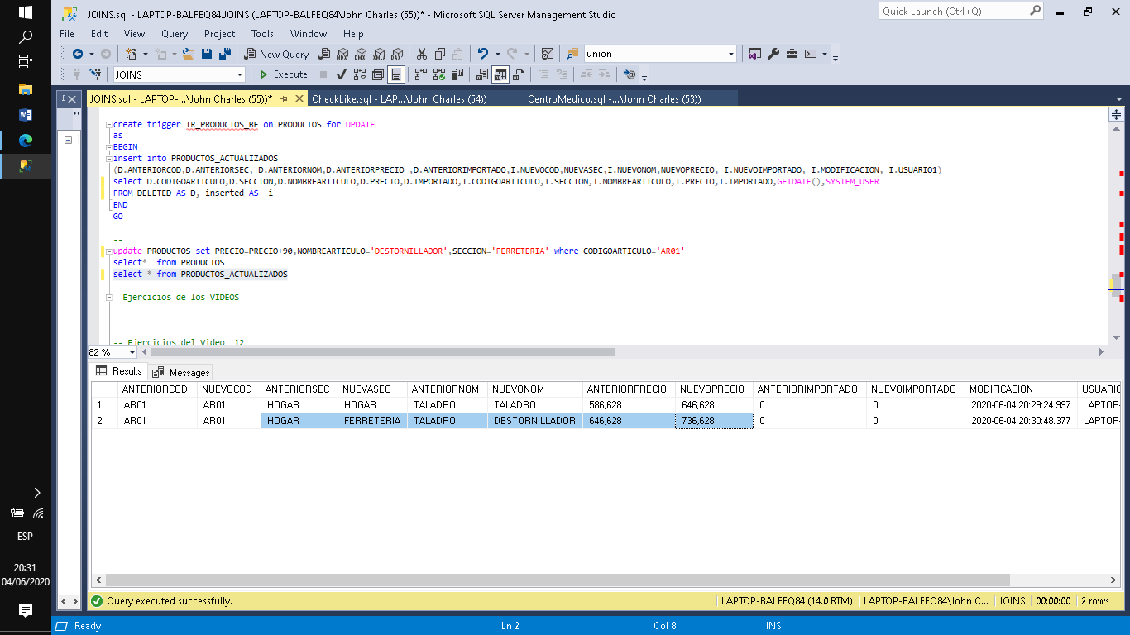Switch to the Messages tab
The width and height of the screenshot is (1130, 635).
[x=181, y=372]
